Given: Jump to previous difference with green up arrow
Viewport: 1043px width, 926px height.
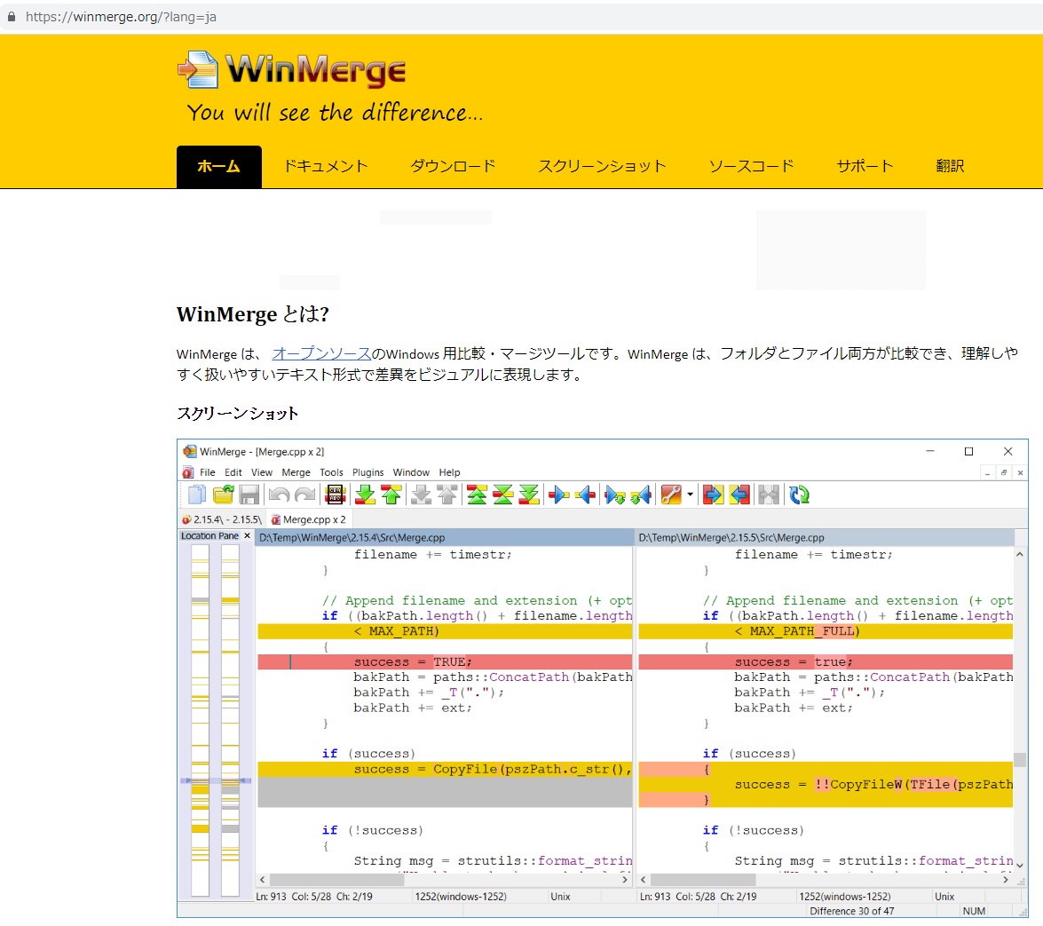Looking at the screenshot, I should (x=391, y=495).
